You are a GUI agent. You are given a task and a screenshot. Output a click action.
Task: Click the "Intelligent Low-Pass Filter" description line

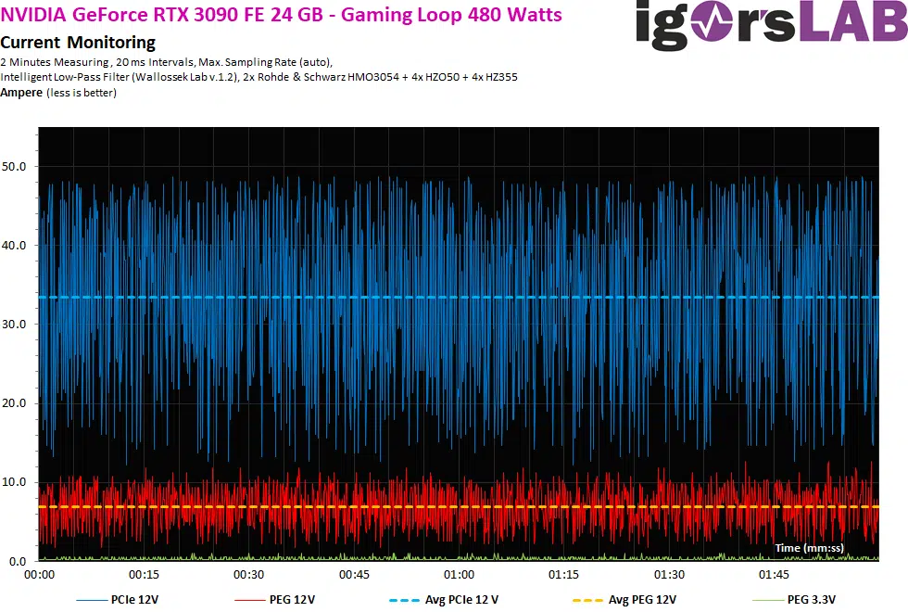tap(259, 77)
